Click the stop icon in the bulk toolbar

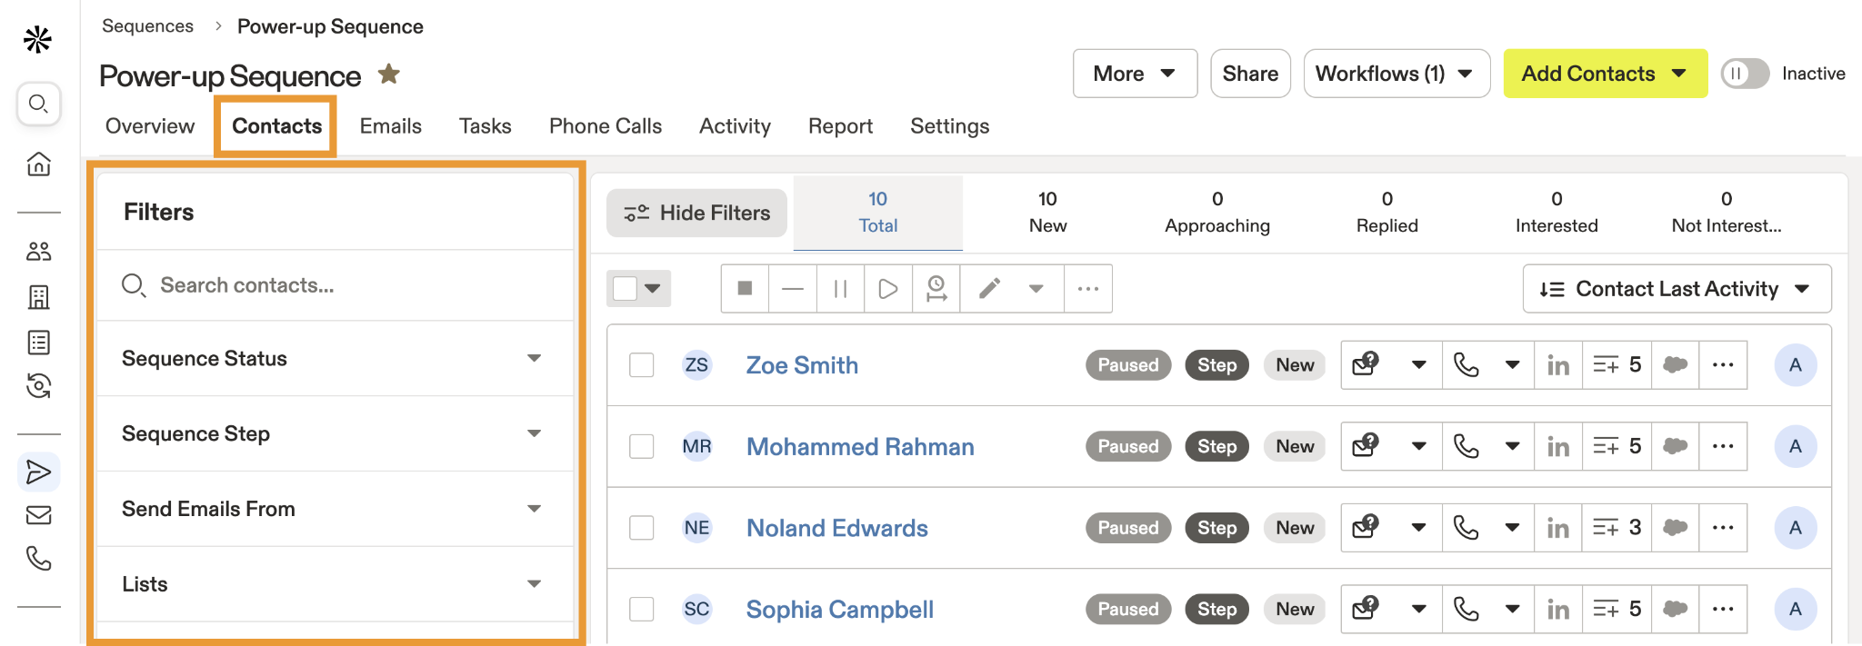coord(745,289)
